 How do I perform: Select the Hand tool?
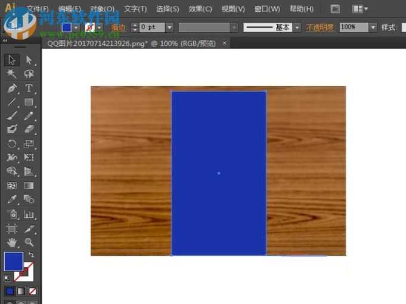(12, 242)
